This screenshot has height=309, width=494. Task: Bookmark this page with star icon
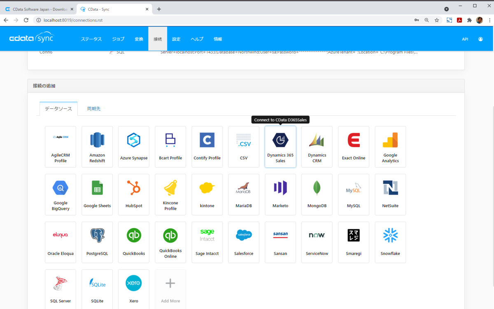pyautogui.click(x=437, y=20)
